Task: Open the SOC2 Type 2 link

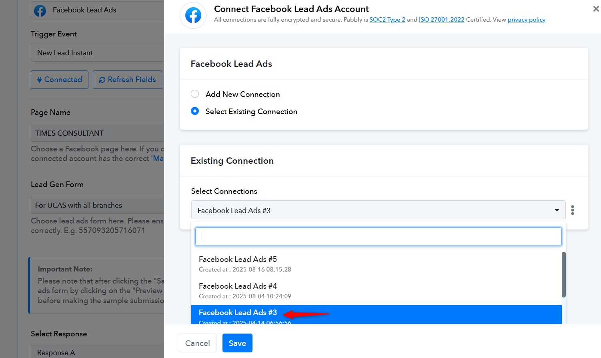Action: pos(387,20)
